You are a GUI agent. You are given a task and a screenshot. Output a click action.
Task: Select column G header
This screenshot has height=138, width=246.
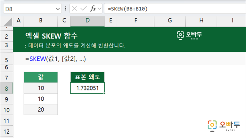(170, 20)
